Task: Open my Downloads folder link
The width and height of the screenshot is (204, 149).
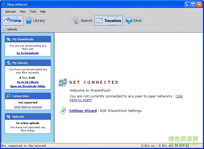Action: click(28, 86)
